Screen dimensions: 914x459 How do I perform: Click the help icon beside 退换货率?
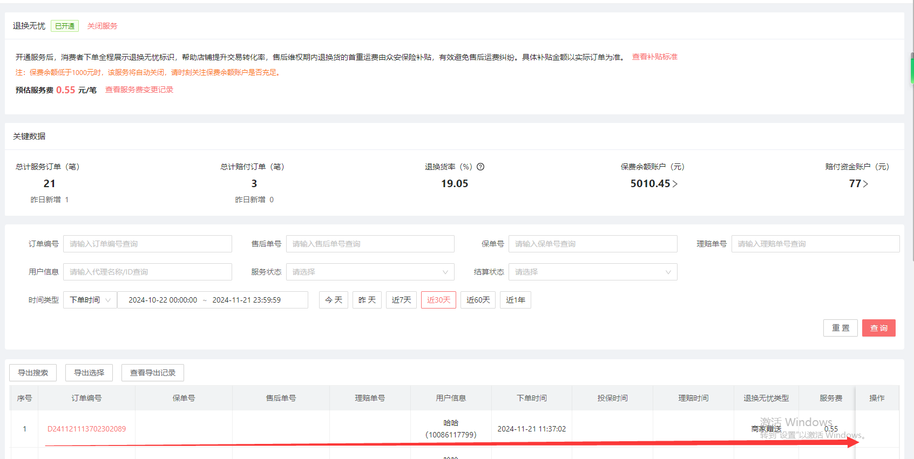480,167
